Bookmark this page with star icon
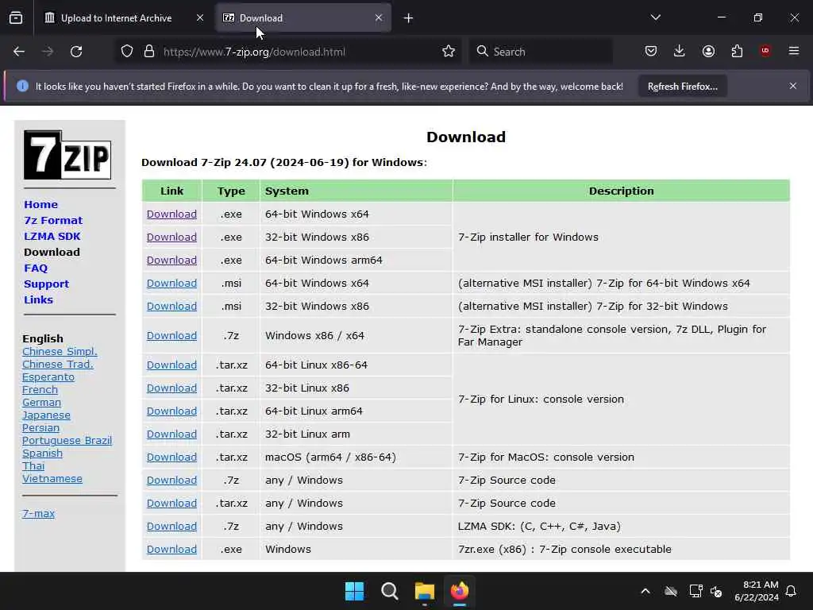Viewport: 813px width, 610px height. [x=449, y=52]
